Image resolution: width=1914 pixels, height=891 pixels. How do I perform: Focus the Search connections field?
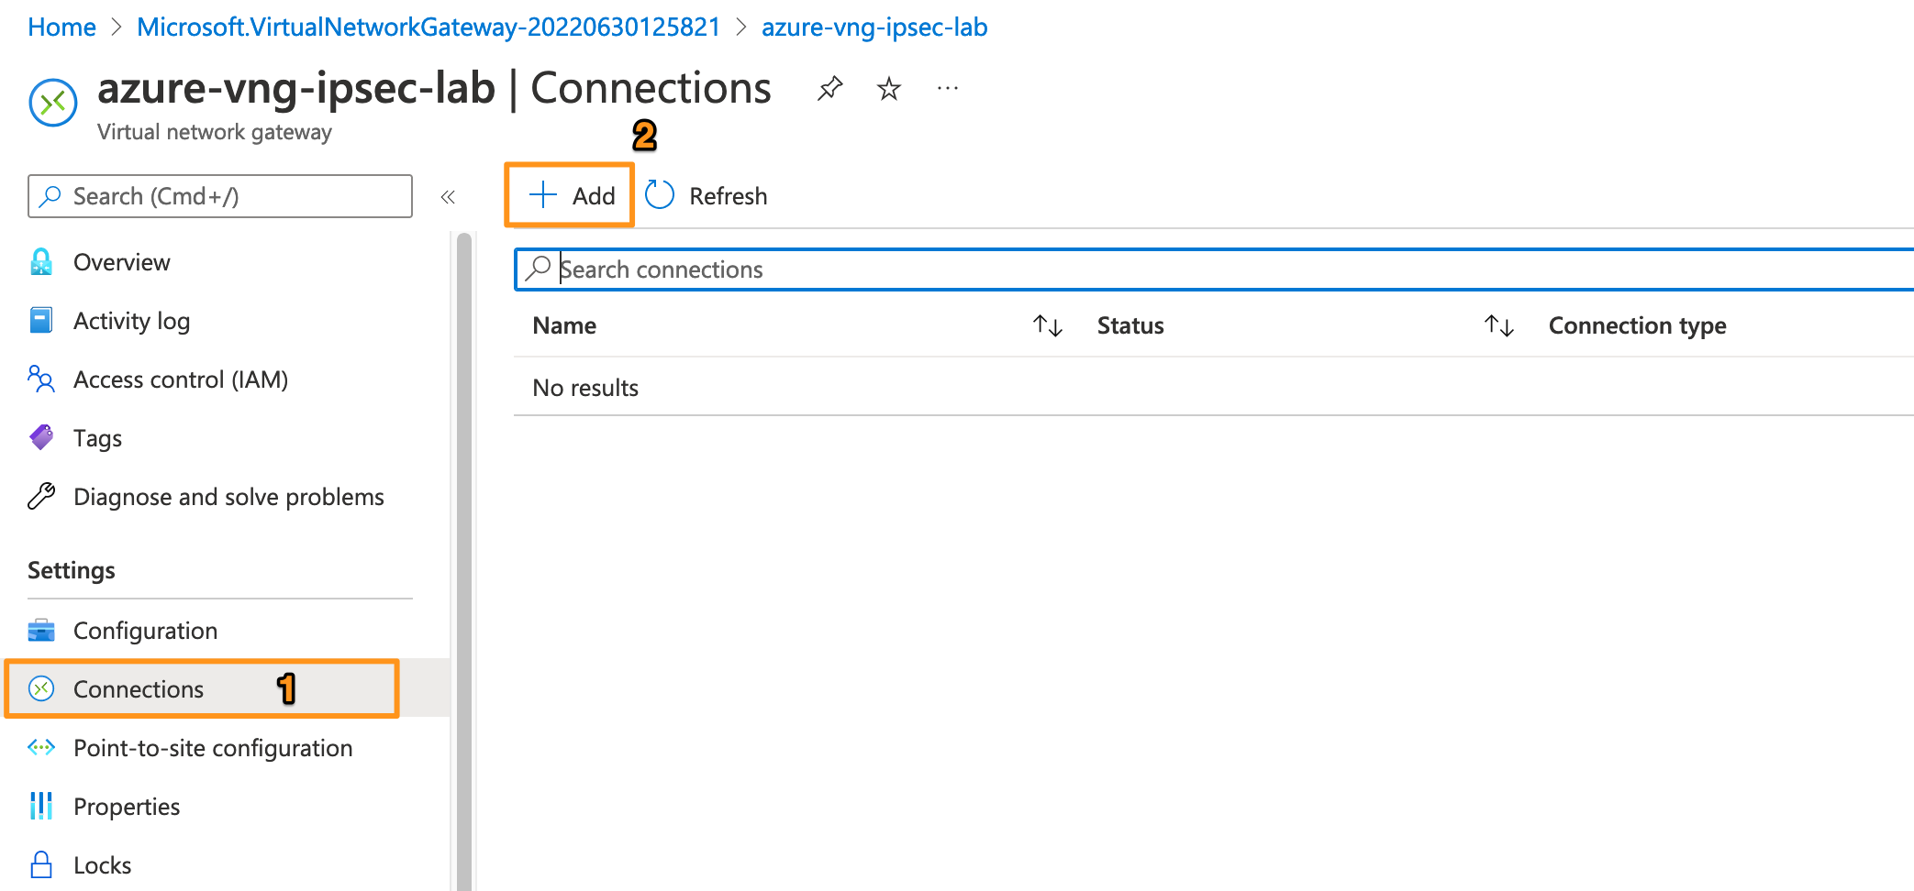point(1215,269)
